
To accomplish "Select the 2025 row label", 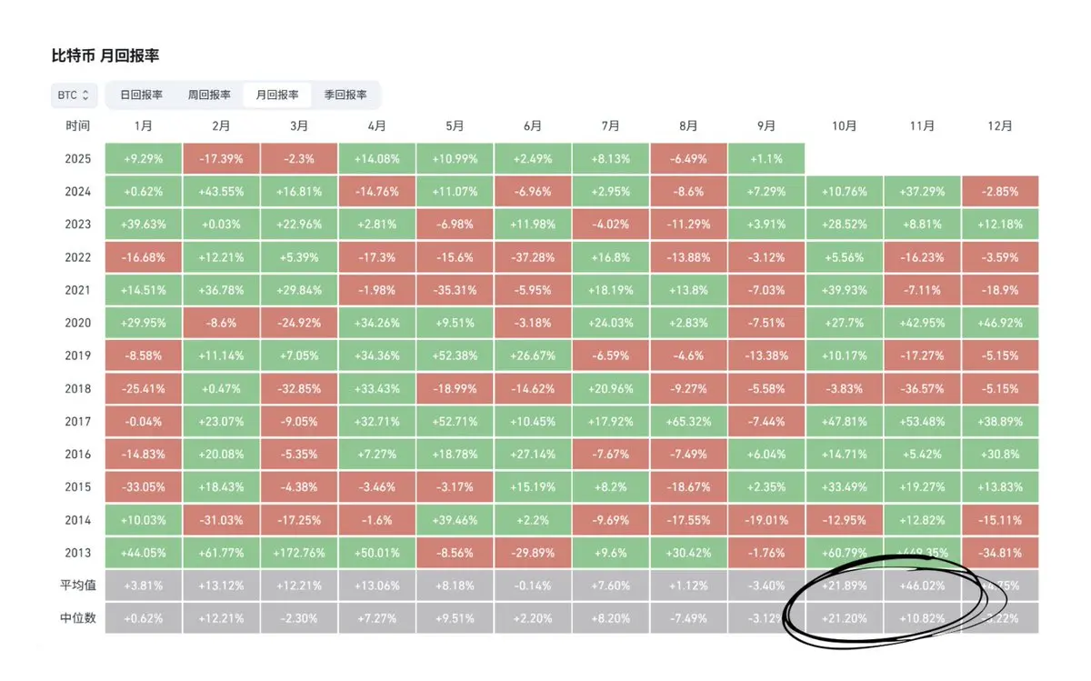I will (x=78, y=158).
